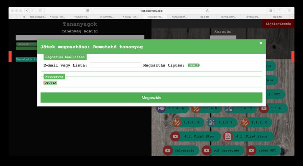This screenshot has width=303, height=166.
Task: Go back with Safari's back arrow
Action: point(27,11)
